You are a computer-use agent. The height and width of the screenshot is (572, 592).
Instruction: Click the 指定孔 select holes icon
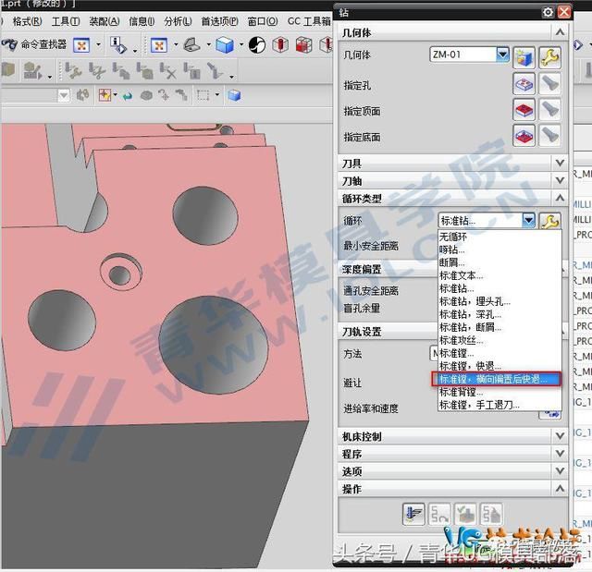click(524, 84)
